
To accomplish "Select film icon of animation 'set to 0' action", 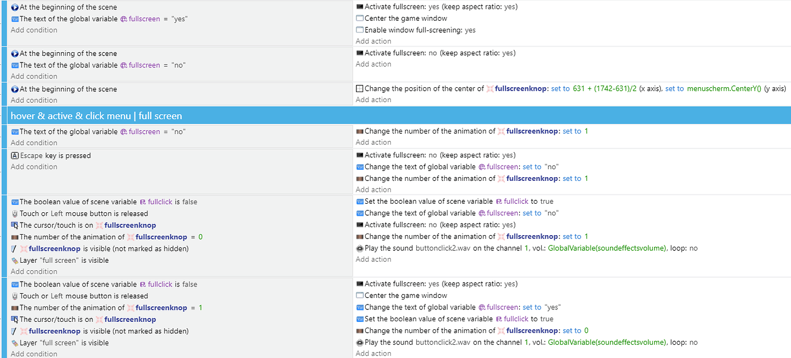I will 360,330.
